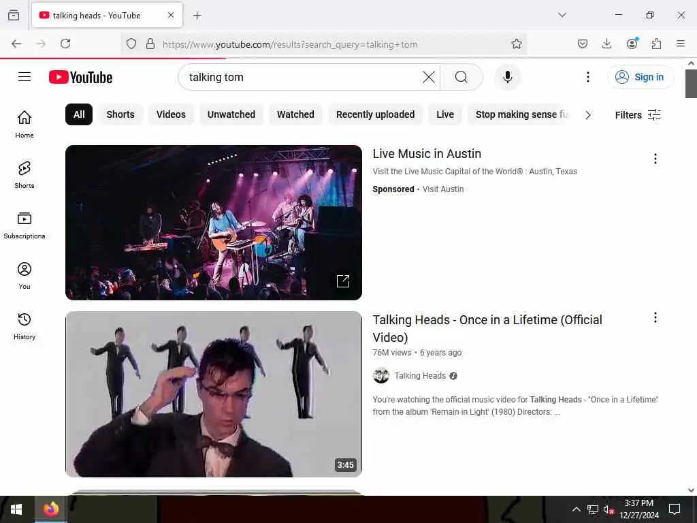Screen dimensions: 697x523
Task: Open the Firefox shield tracking protection icon
Action: coord(131,44)
